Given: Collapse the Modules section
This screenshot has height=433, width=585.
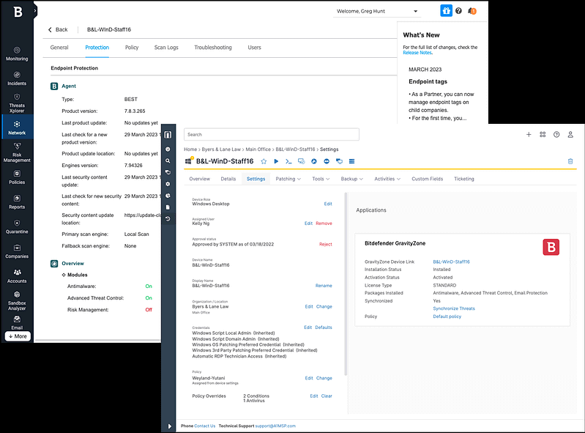Looking at the screenshot, I should (x=64, y=275).
